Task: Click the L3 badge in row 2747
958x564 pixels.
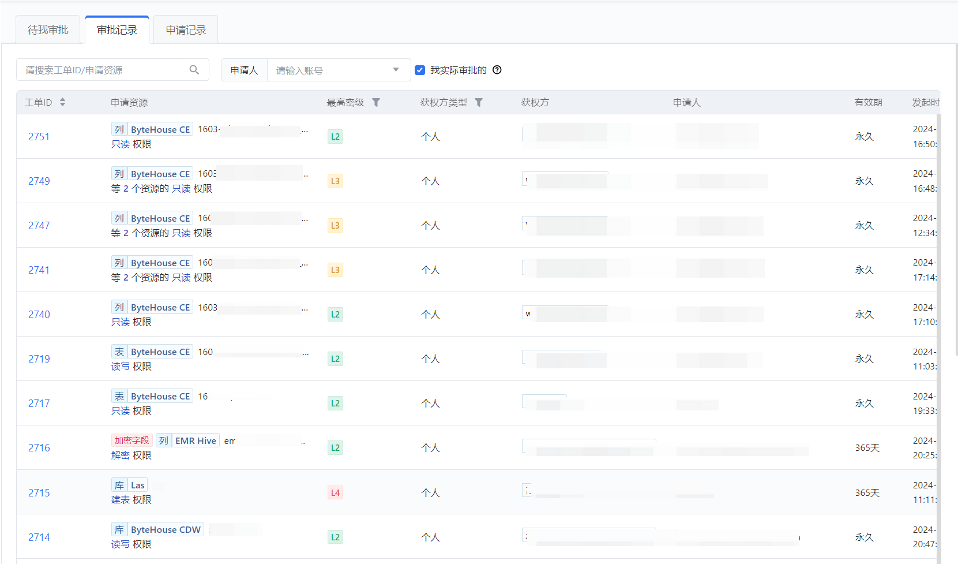Action: [335, 226]
